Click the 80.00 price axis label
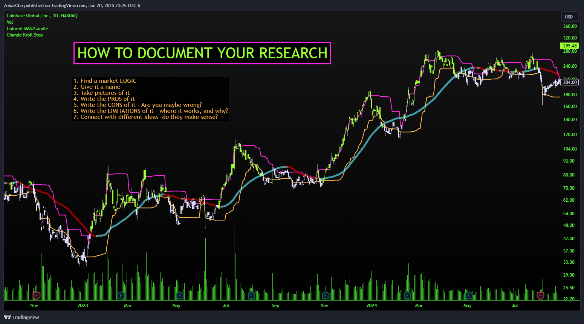Image resolution: width=584 pixels, height=324 pixels. 569,175
